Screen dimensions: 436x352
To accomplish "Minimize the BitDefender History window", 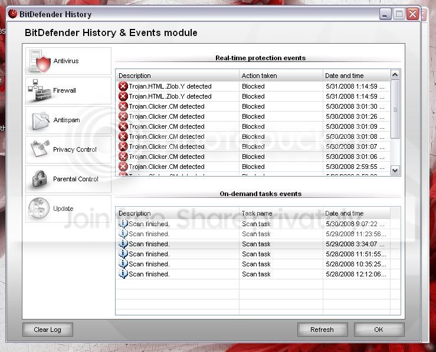I will tap(385, 14).
